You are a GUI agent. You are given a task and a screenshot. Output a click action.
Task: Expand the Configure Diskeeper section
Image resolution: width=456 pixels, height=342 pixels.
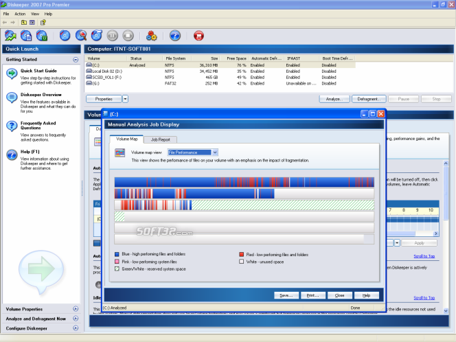(x=76, y=328)
